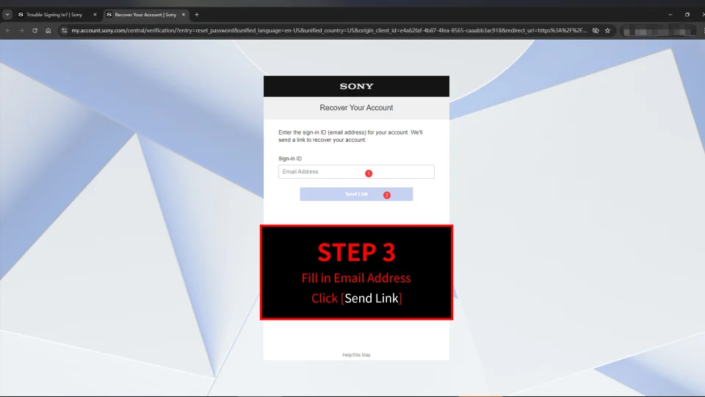The width and height of the screenshot is (705, 397).
Task: Open a new tab with plus icon
Action: [x=197, y=15]
